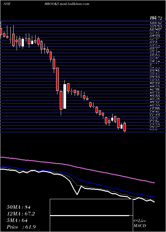Click the 12MA : 67.2 readout

click(x=21, y=214)
